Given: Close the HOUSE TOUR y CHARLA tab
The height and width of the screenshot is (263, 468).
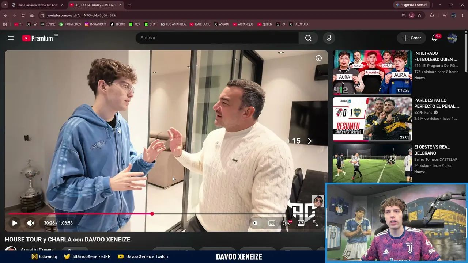Looking at the screenshot, I should [x=120, y=5].
